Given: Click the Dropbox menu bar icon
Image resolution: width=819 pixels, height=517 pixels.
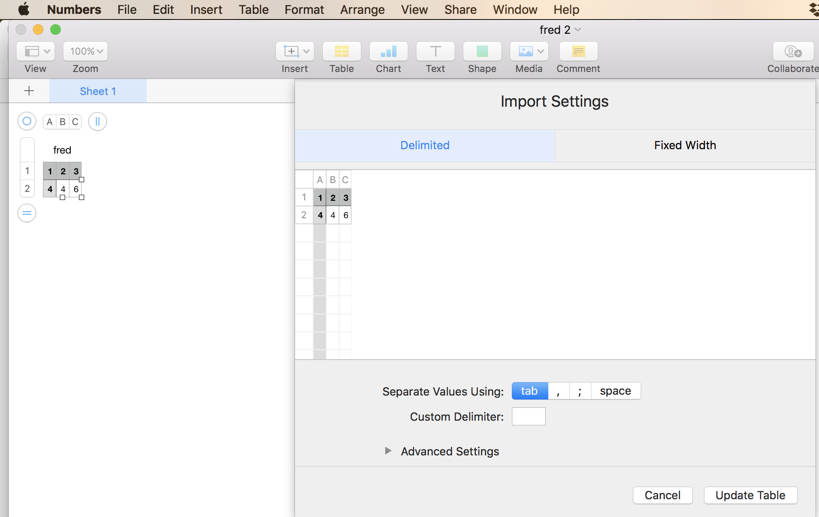Looking at the screenshot, I should pyautogui.click(x=814, y=9).
